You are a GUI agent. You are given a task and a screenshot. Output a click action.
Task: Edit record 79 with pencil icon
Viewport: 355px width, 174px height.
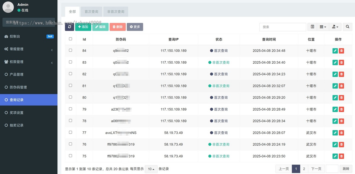[335, 109]
